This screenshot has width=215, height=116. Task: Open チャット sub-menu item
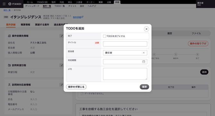click(72, 6)
